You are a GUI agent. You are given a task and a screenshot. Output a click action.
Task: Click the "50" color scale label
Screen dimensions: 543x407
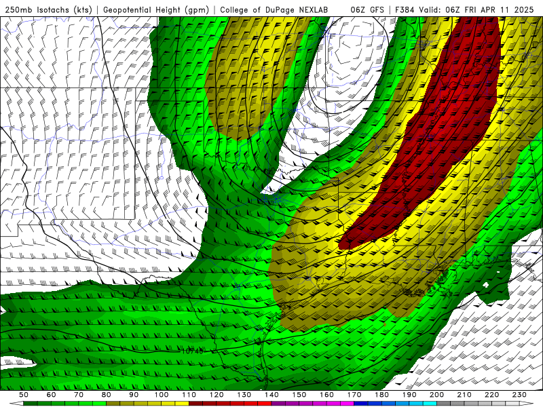[x=24, y=395]
